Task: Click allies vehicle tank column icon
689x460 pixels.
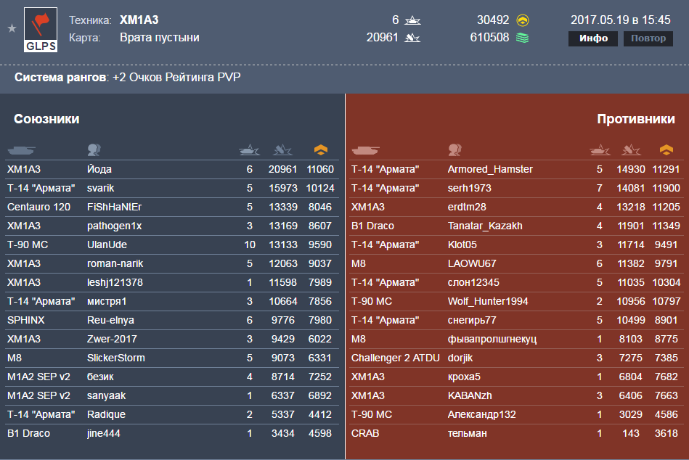Action: (x=21, y=150)
